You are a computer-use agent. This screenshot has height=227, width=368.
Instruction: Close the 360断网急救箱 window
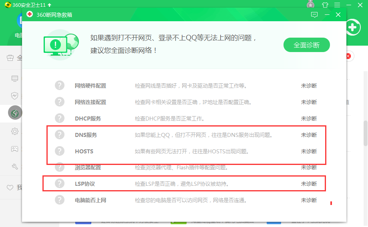click(338, 14)
